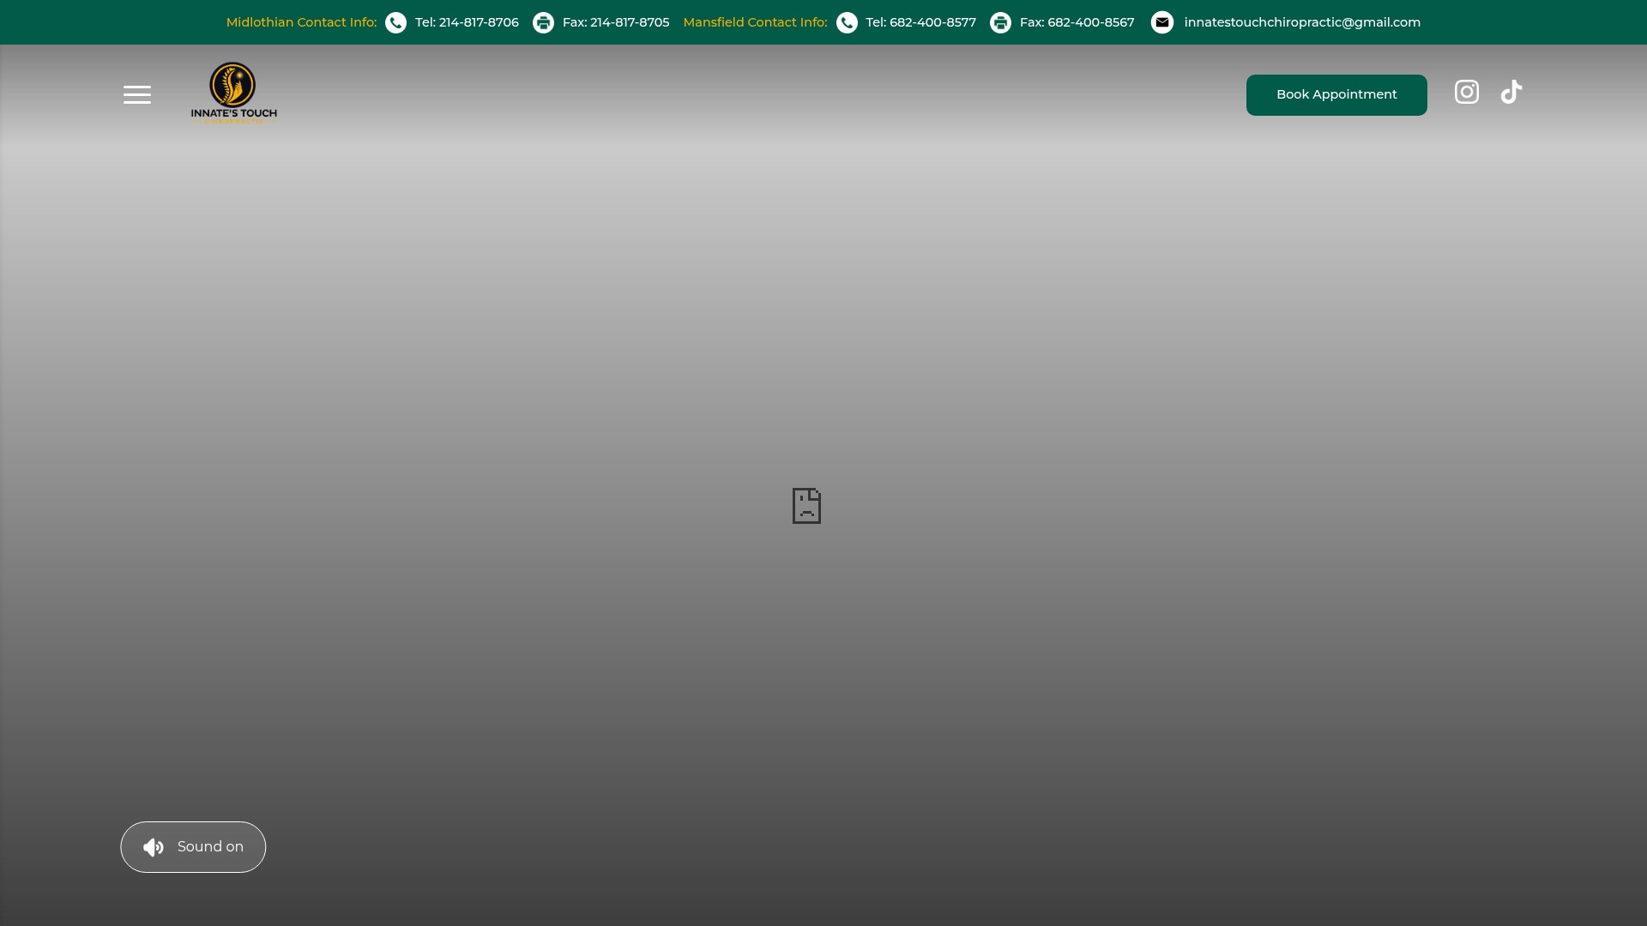
Task: Call Mansfield number 682-400-8577
Action: coord(920,22)
